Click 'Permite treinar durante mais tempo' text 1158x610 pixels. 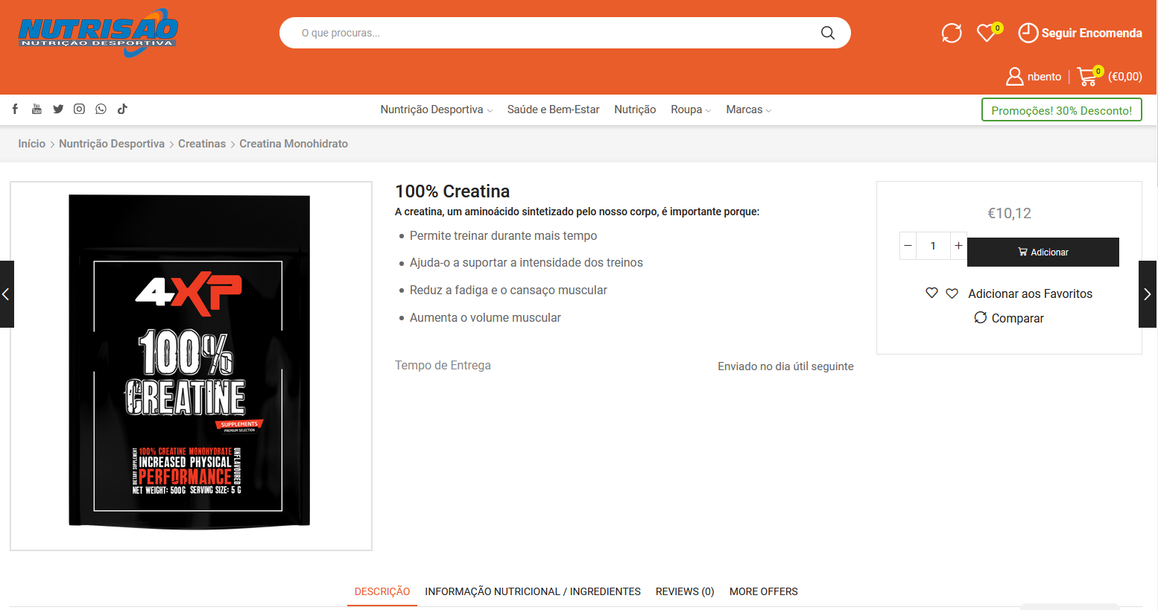coord(503,235)
